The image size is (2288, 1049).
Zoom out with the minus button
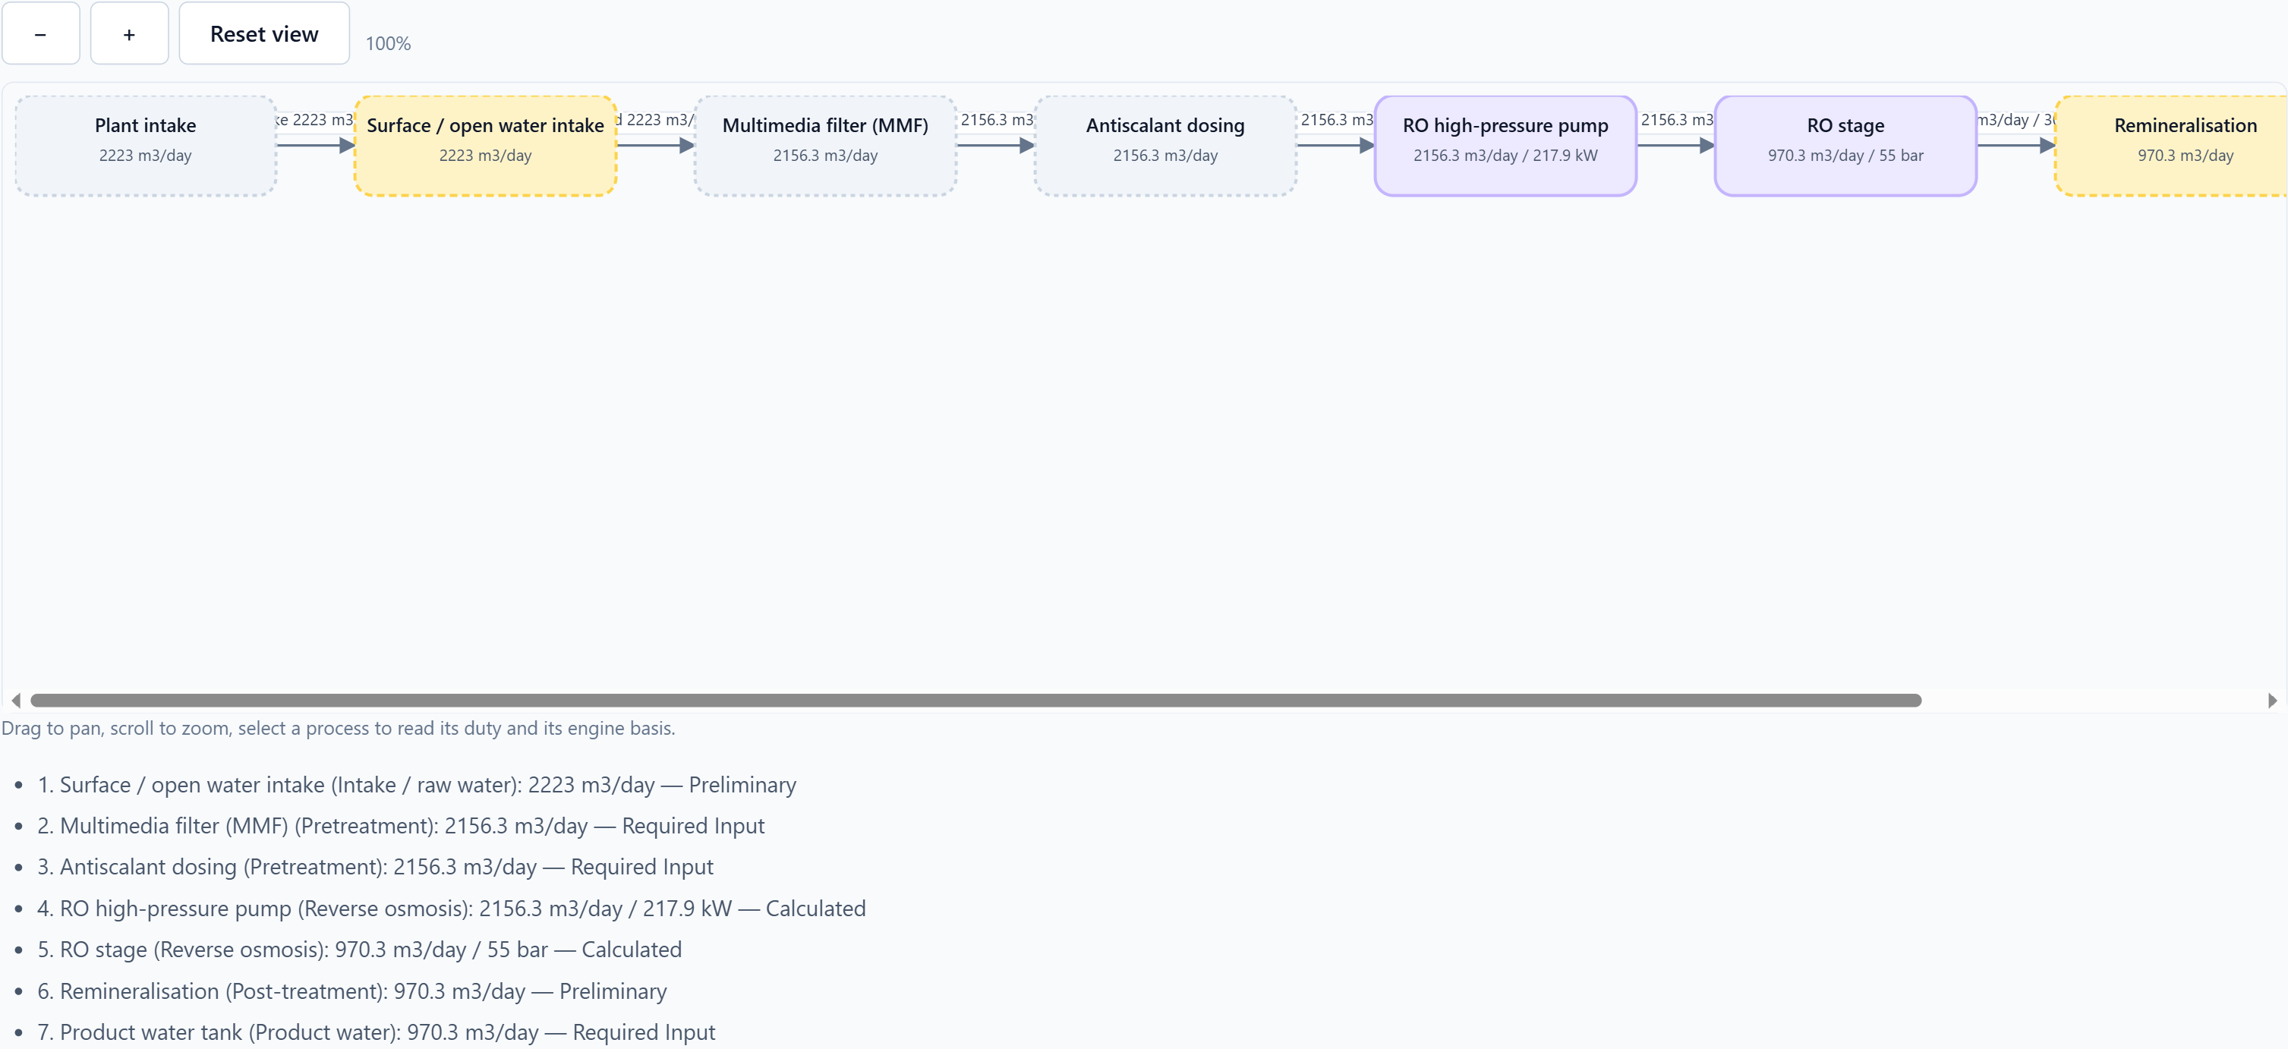click(40, 33)
